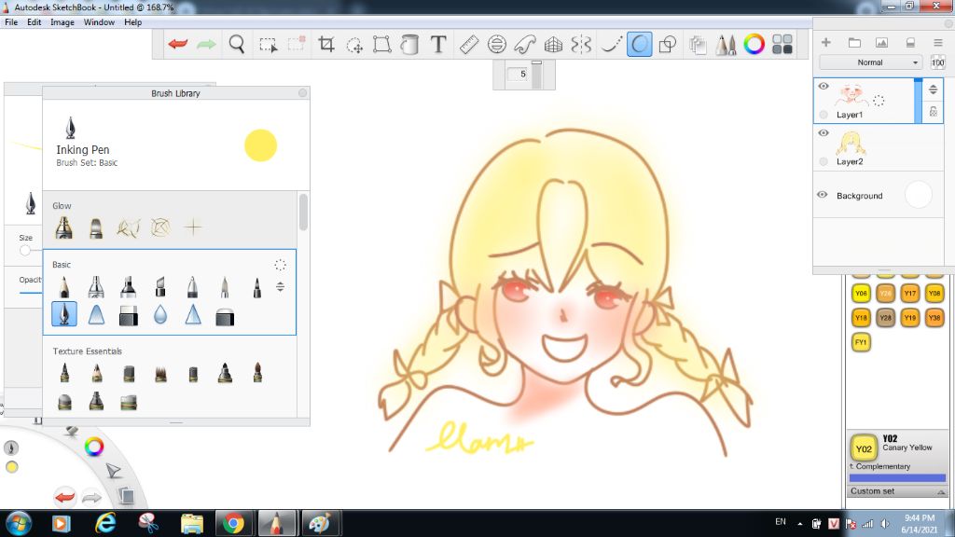
Task: Hide Layer2 with its eye icon
Action: tap(824, 132)
